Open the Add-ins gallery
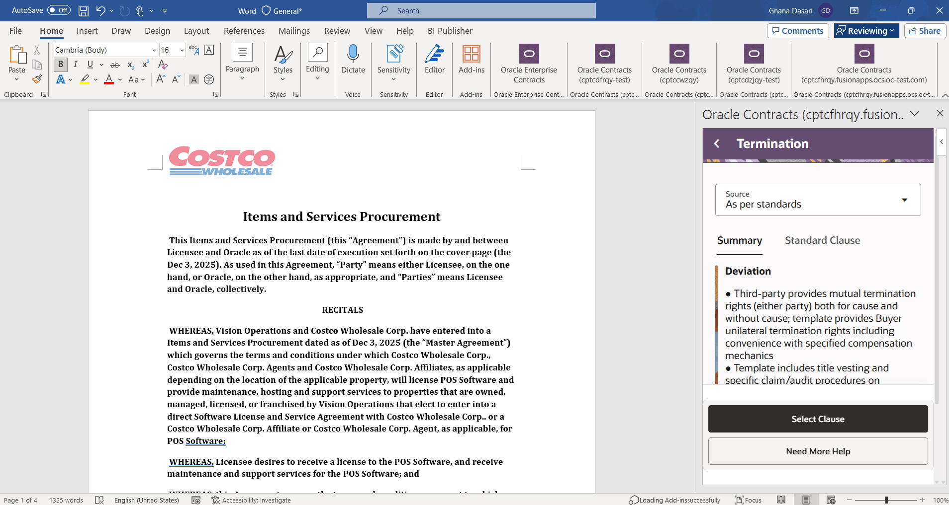Screen dimensions: 949x505 coord(472,59)
